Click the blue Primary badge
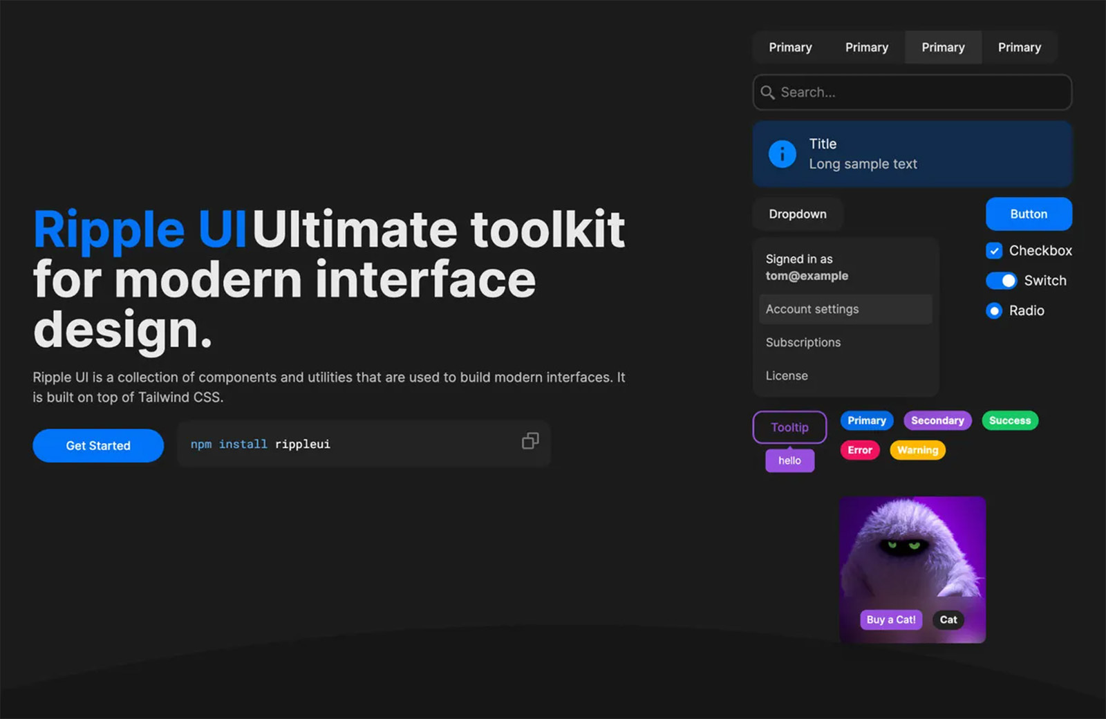The height and width of the screenshot is (719, 1106). tap(867, 420)
